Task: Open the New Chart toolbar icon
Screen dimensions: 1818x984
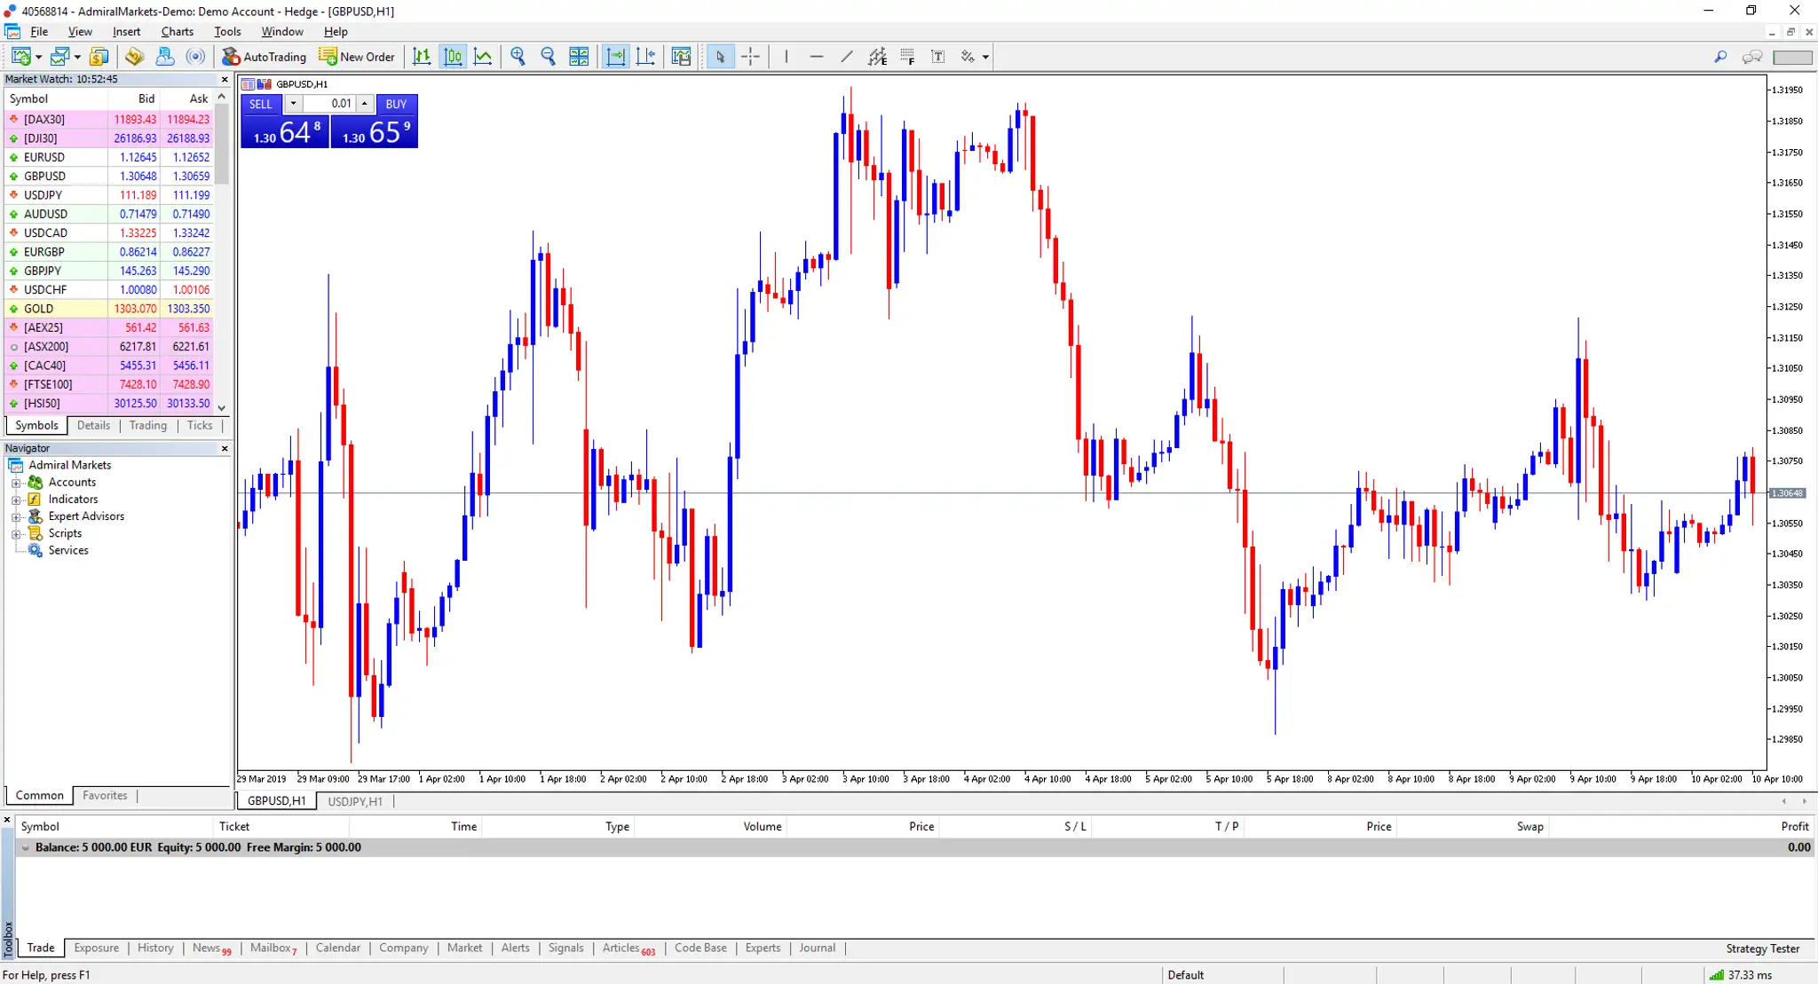Action: click(20, 57)
